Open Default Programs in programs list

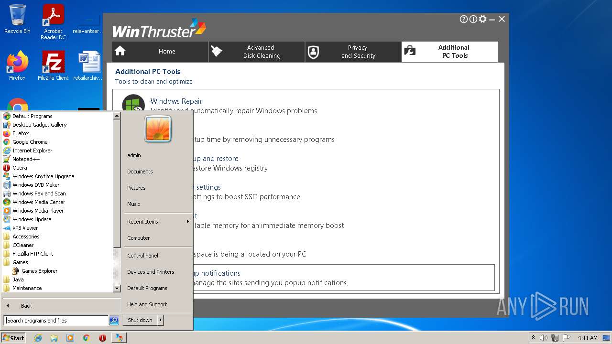[33, 116]
